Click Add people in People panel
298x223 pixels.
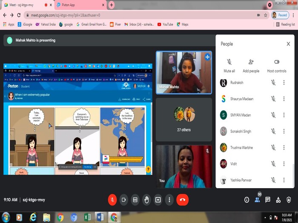click(x=251, y=66)
